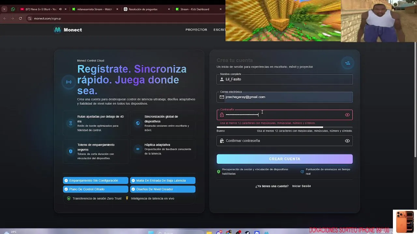Close the Nieve En El Blunt tab
The width and height of the screenshot is (417, 234).
(x=66, y=9)
